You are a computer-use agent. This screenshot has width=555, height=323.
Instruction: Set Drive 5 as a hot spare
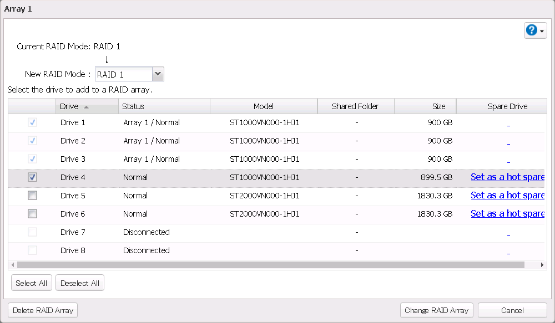coord(507,196)
